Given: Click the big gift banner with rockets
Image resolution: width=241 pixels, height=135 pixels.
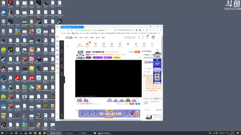Looking at the screenshot, I should 109,114.
